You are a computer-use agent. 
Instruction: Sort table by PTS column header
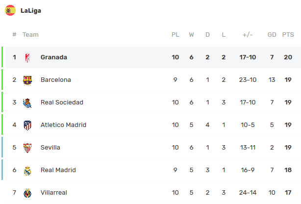pyautogui.click(x=288, y=35)
